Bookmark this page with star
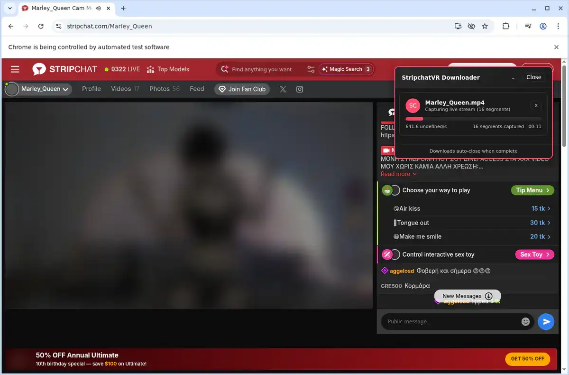 coord(485,26)
